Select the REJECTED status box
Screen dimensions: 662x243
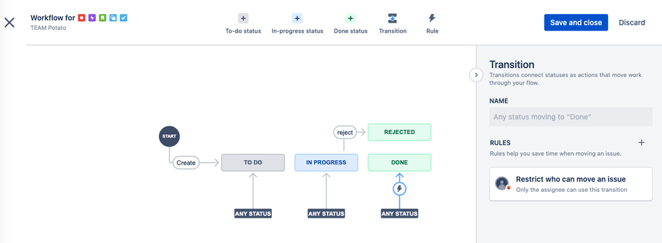[x=399, y=132]
